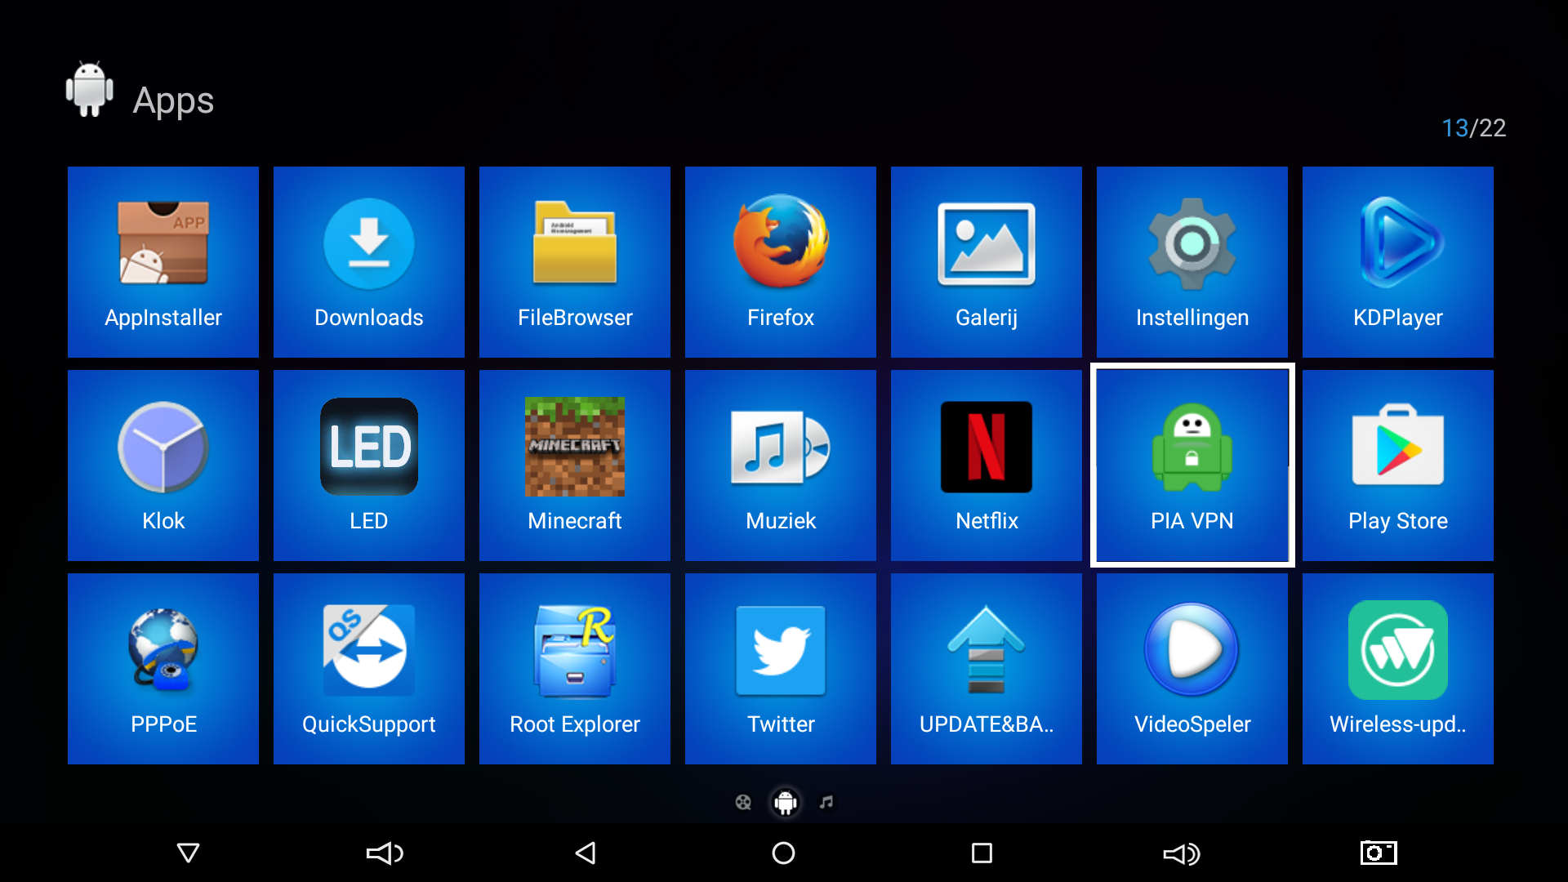Switch to the video reel page indicator
Viewport: 1568px width, 882px height.
tap(743, 802)
